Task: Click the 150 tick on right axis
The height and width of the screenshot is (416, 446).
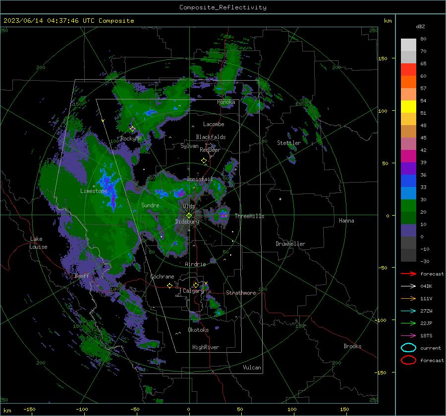Action: [383, 58]
